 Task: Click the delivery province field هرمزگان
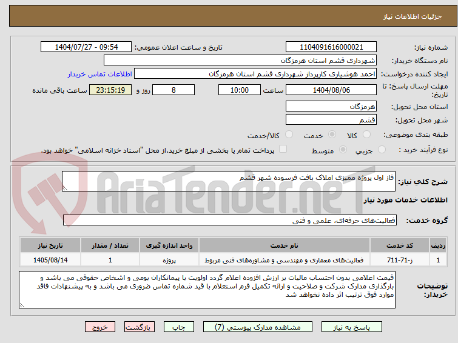[331, 106]
